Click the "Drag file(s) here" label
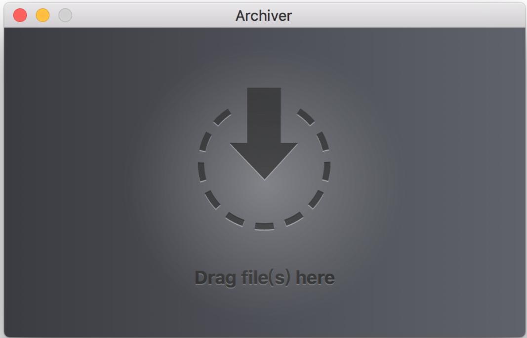 click(265, 279)
